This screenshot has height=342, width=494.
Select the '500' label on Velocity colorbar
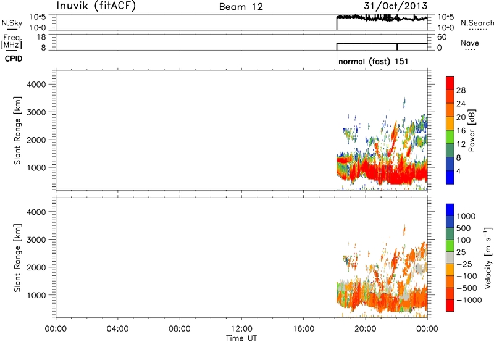point(464,228)
